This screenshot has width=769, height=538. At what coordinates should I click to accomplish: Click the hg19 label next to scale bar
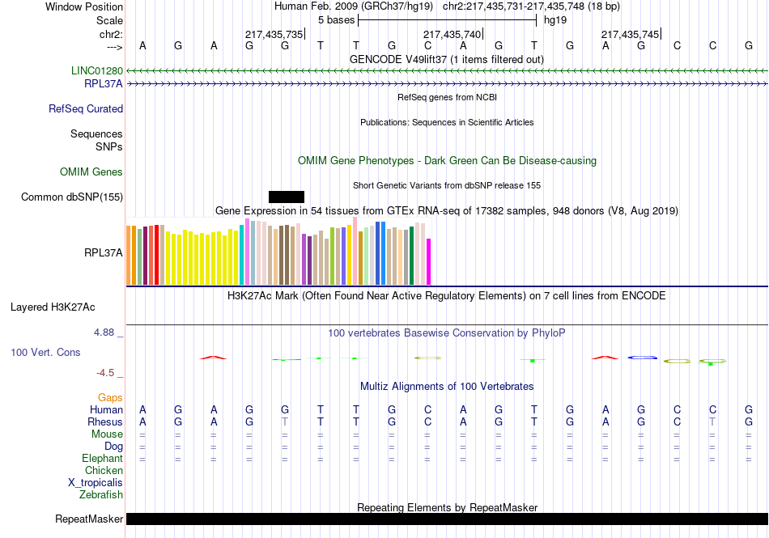coord(555,20)
